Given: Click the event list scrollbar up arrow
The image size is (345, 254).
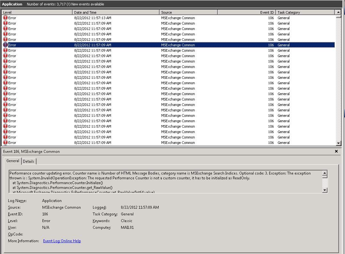Looking at the screenshot, I should pos(338,12).
